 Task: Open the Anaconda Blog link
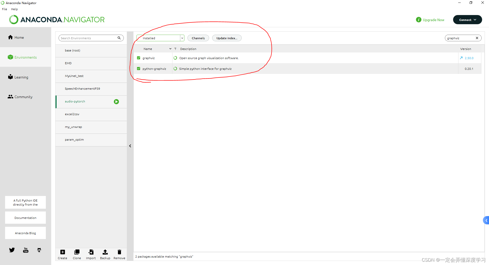(x=25, y=233)
